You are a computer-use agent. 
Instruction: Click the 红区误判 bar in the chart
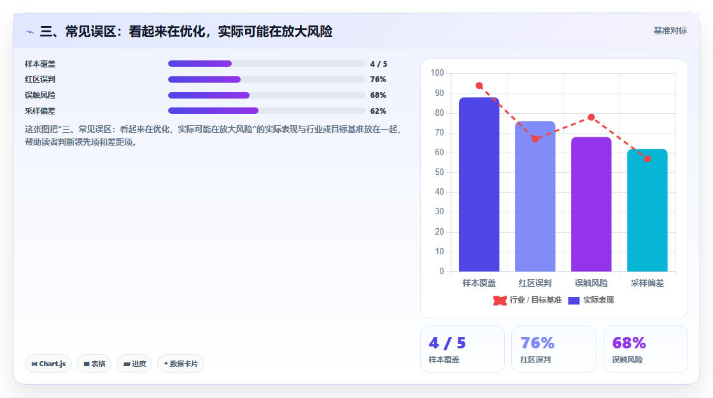[x=535, y=196]
